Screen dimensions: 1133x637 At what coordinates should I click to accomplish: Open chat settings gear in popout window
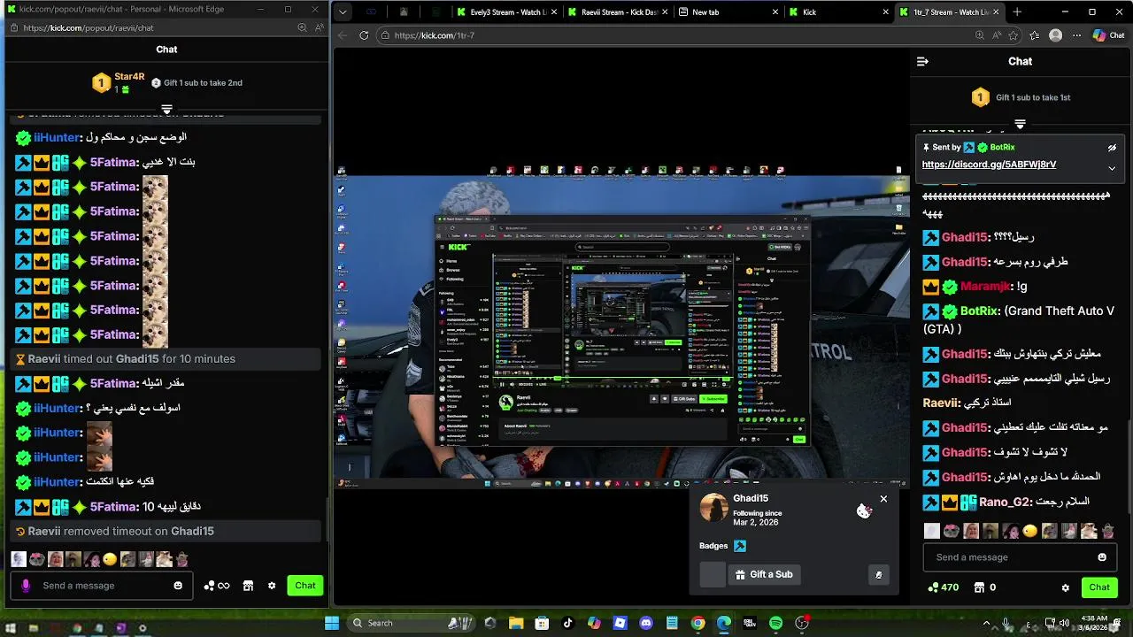[272, 586]
